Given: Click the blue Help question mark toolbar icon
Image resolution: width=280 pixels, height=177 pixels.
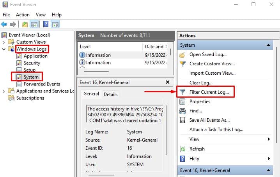Looking at the screenshot, I should point(46,24).
